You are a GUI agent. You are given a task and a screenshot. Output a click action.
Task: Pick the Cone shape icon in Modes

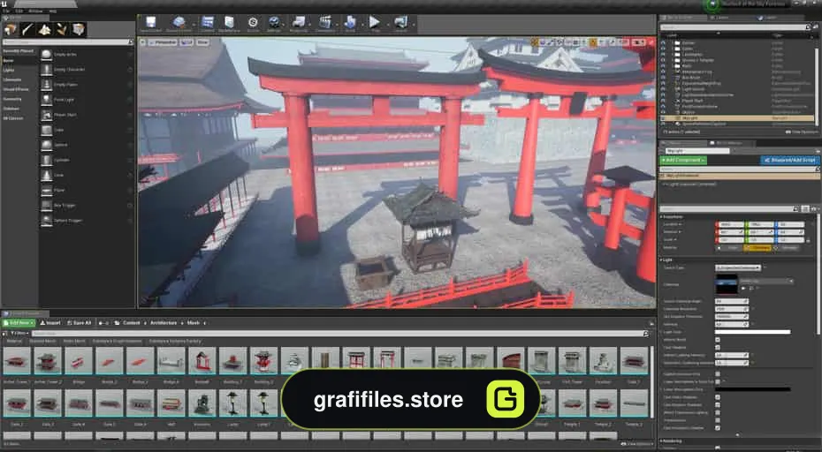tap(47, 176)
